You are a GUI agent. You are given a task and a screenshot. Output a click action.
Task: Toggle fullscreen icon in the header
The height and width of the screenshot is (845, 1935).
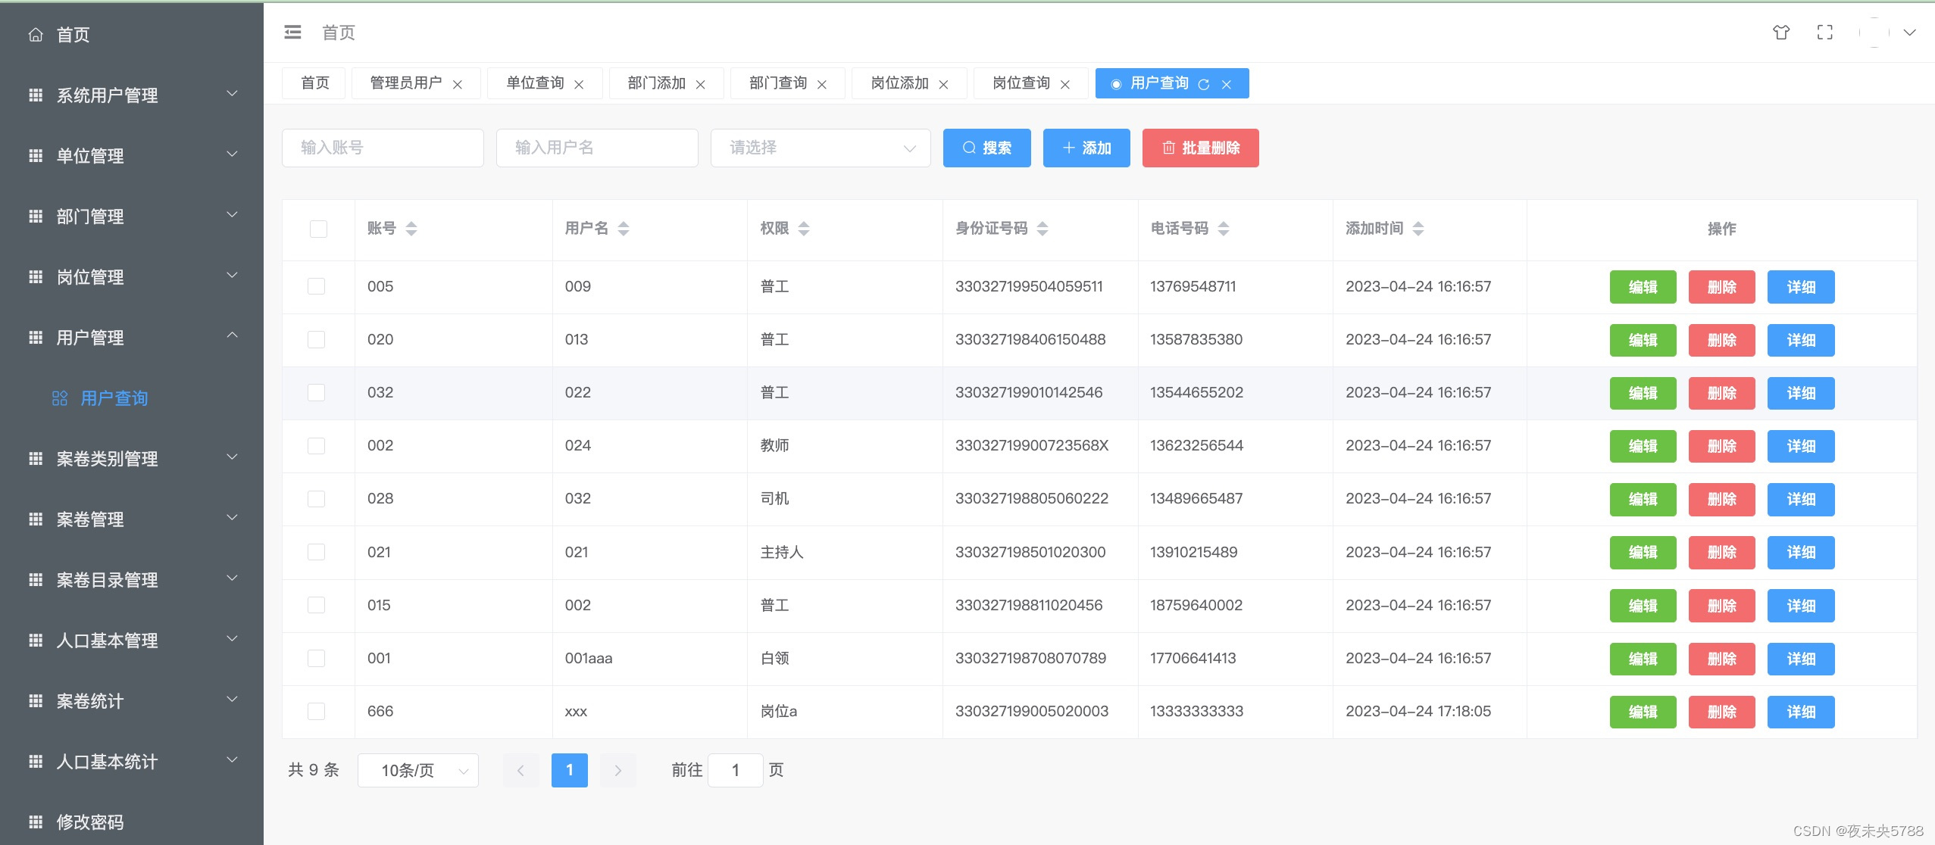(x=1824, y=32)
